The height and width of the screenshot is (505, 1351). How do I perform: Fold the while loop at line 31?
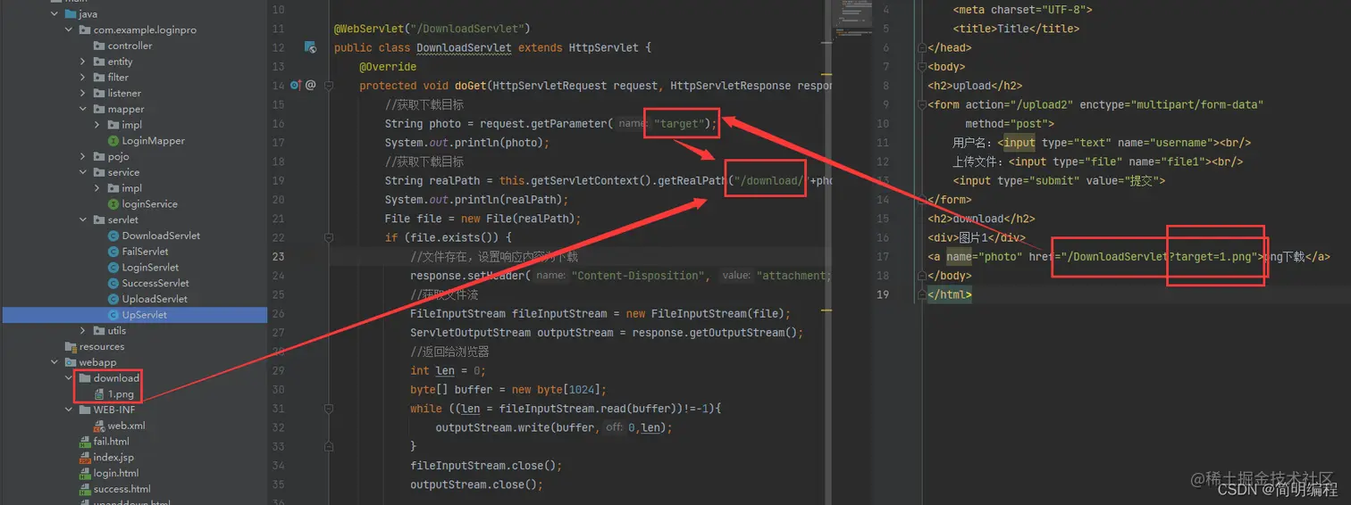click(x=329, y=409)
